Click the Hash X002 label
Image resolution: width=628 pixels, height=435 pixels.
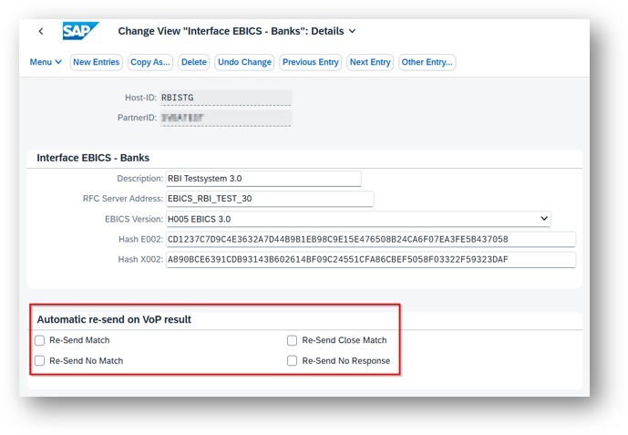point(140,260)
